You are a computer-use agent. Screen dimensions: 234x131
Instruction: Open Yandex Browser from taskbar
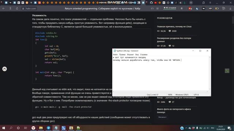click(33, 128)
